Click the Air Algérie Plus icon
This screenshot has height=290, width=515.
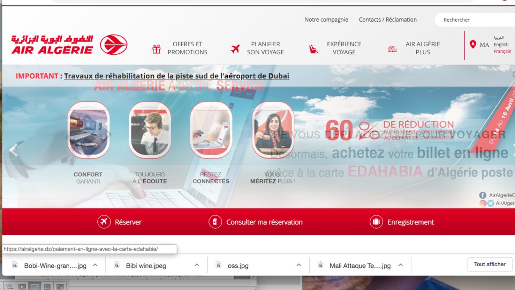pos(393,49)
